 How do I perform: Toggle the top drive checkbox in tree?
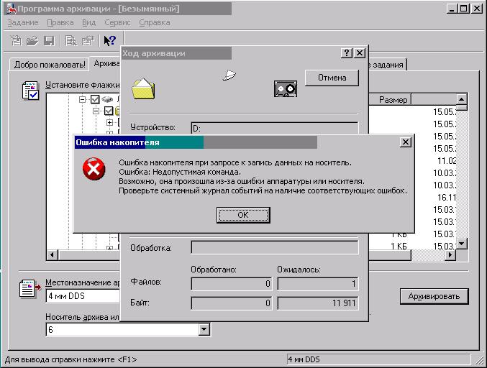[95, 99]
